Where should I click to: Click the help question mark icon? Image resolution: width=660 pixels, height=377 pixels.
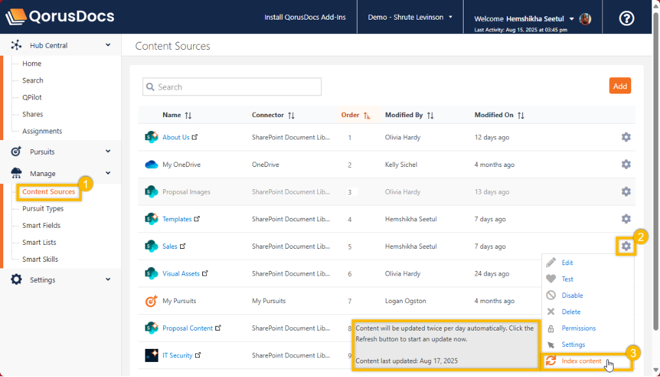pyautogui.click(x=627, y=18)
